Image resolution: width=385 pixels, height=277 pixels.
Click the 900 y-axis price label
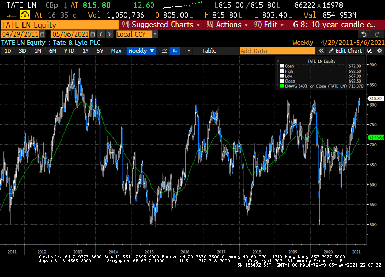pyautogui.click(x=373, y=65)
